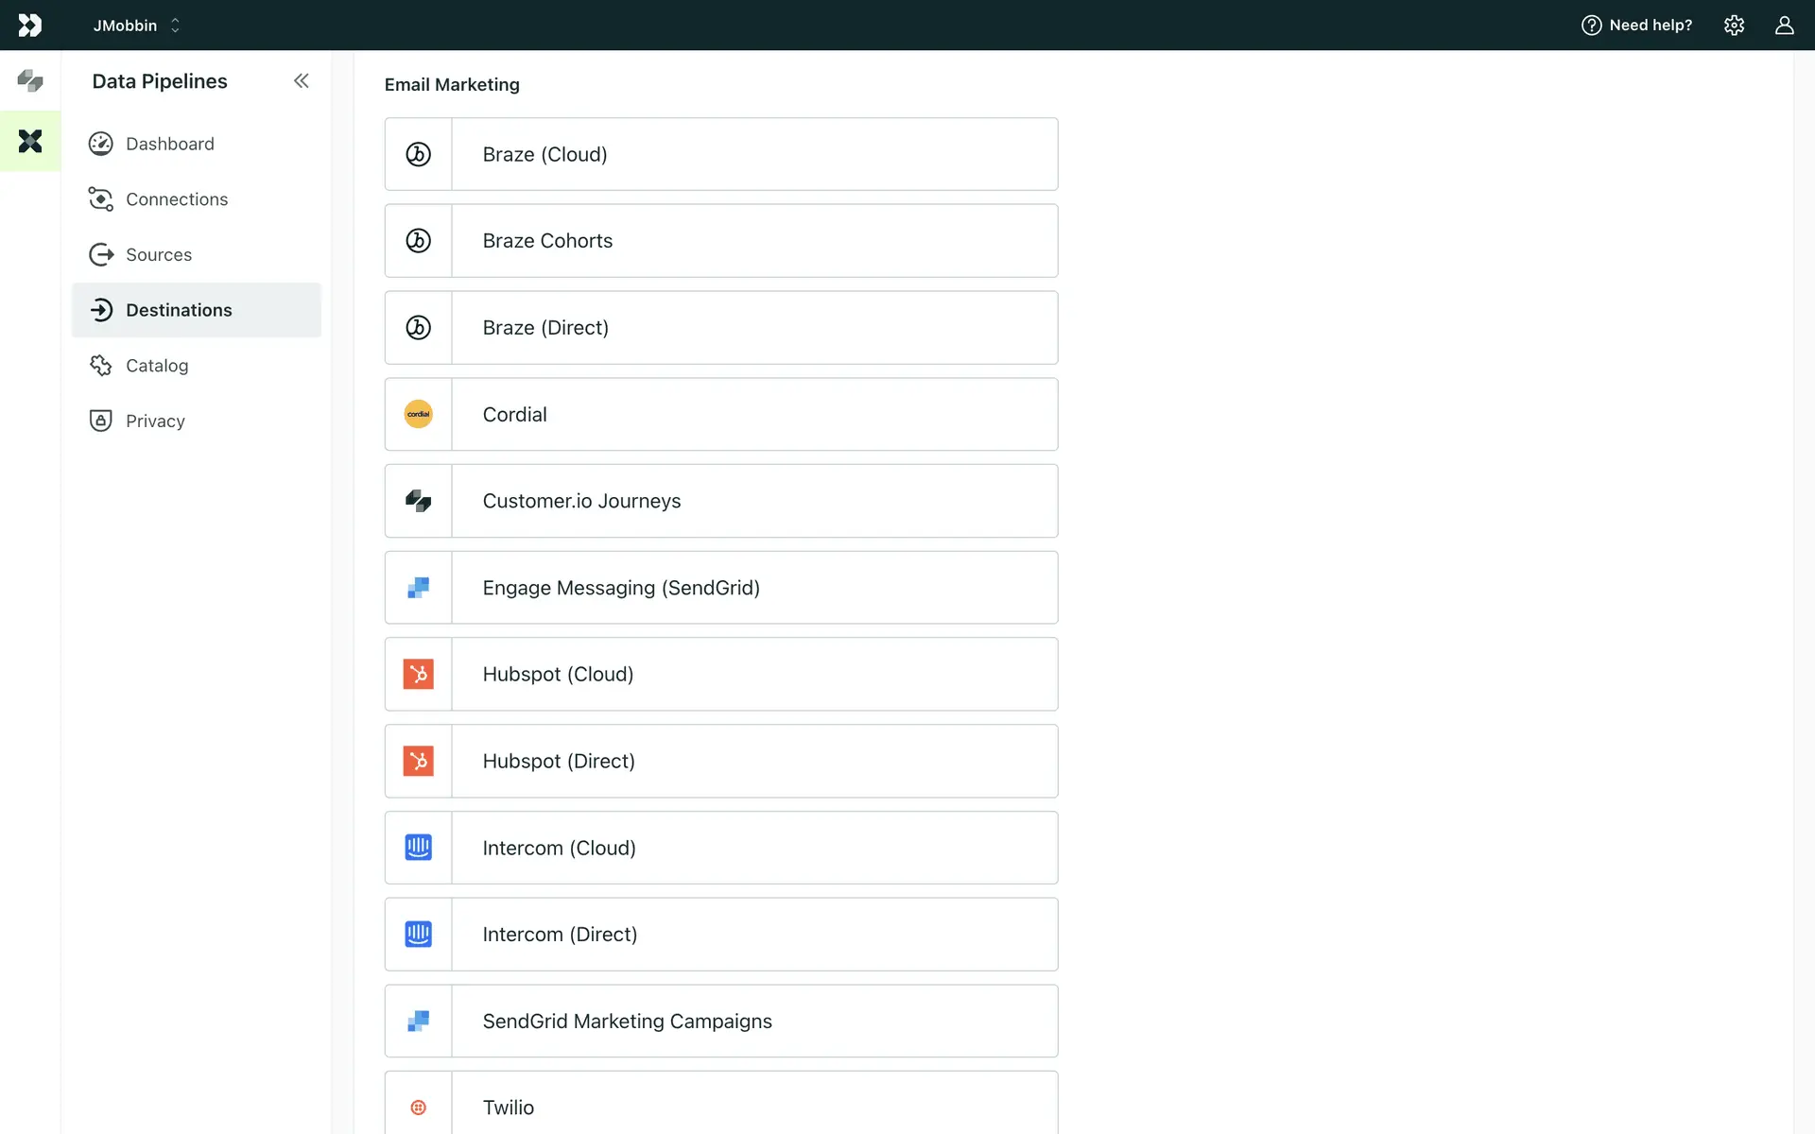Screen dimensions: 1815x1134
Task: Navigate to Sources
Action: pos(159,255)
